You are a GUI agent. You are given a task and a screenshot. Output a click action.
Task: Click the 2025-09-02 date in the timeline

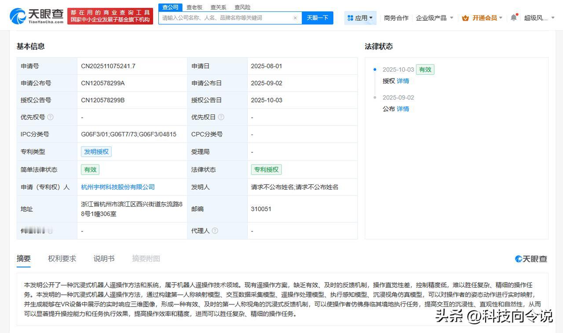pyautogui.click(x=398, y=98)
